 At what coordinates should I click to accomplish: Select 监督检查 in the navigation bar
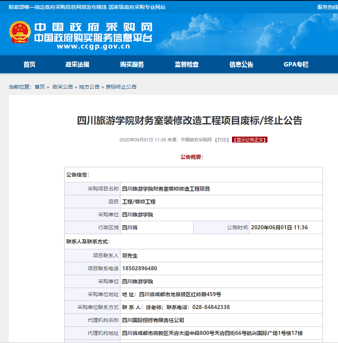[x=187, y=64]
